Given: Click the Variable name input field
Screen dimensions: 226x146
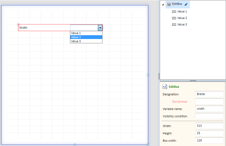Looking at the screenshot, I should click(209, 109).
